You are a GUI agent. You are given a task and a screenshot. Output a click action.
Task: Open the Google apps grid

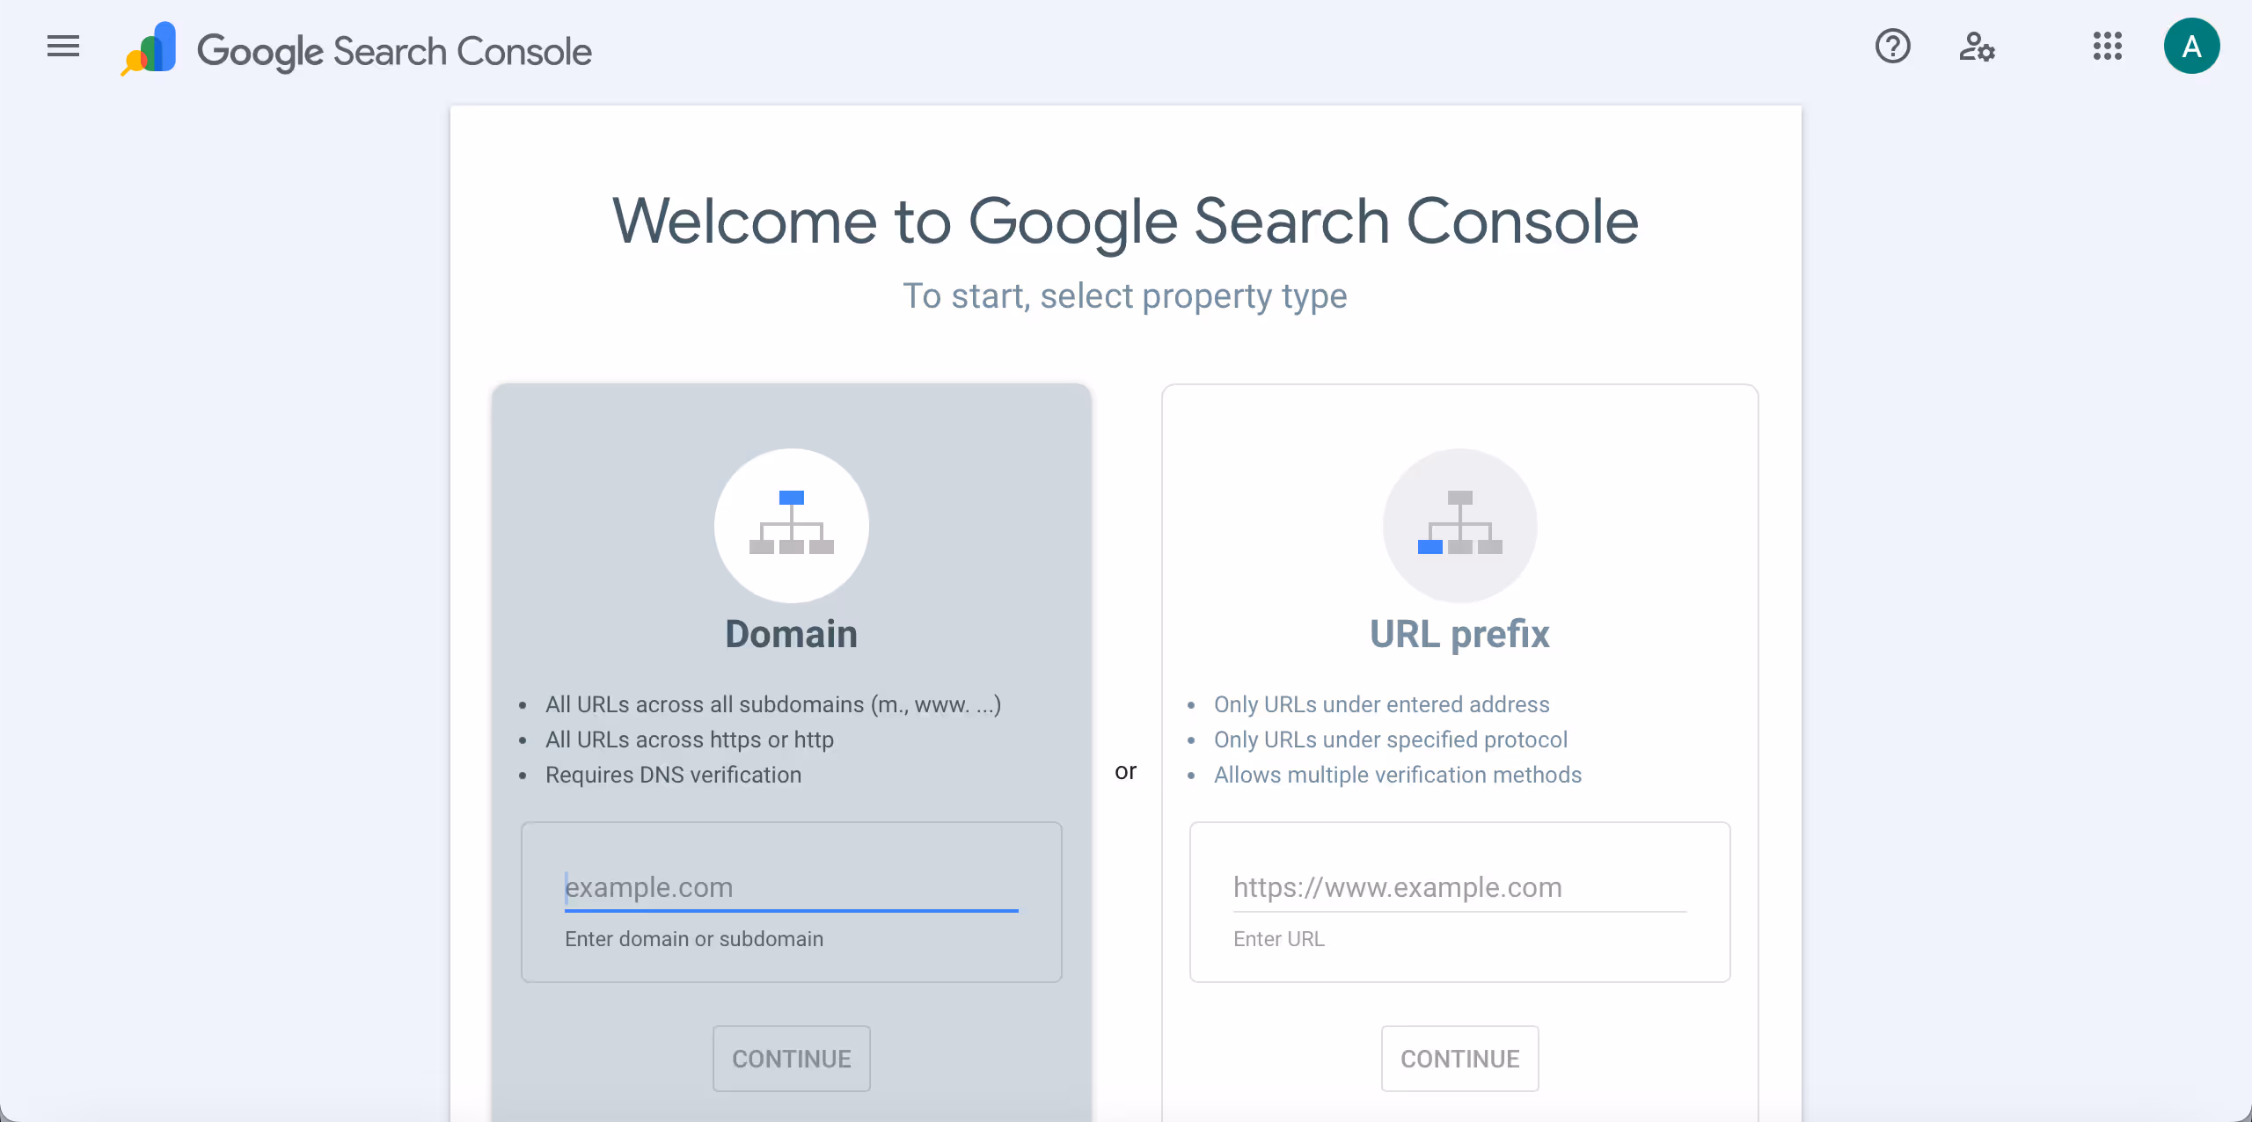(x=2107, y=46)
